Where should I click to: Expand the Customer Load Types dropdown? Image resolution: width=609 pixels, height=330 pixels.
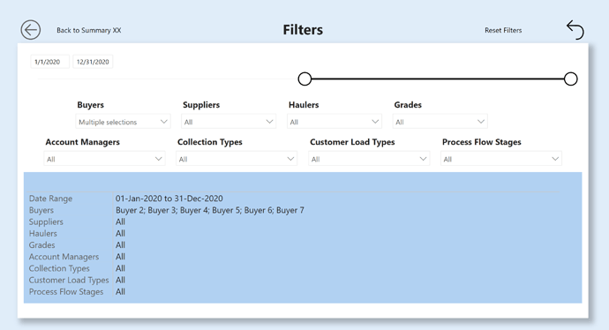coord(369,159)
